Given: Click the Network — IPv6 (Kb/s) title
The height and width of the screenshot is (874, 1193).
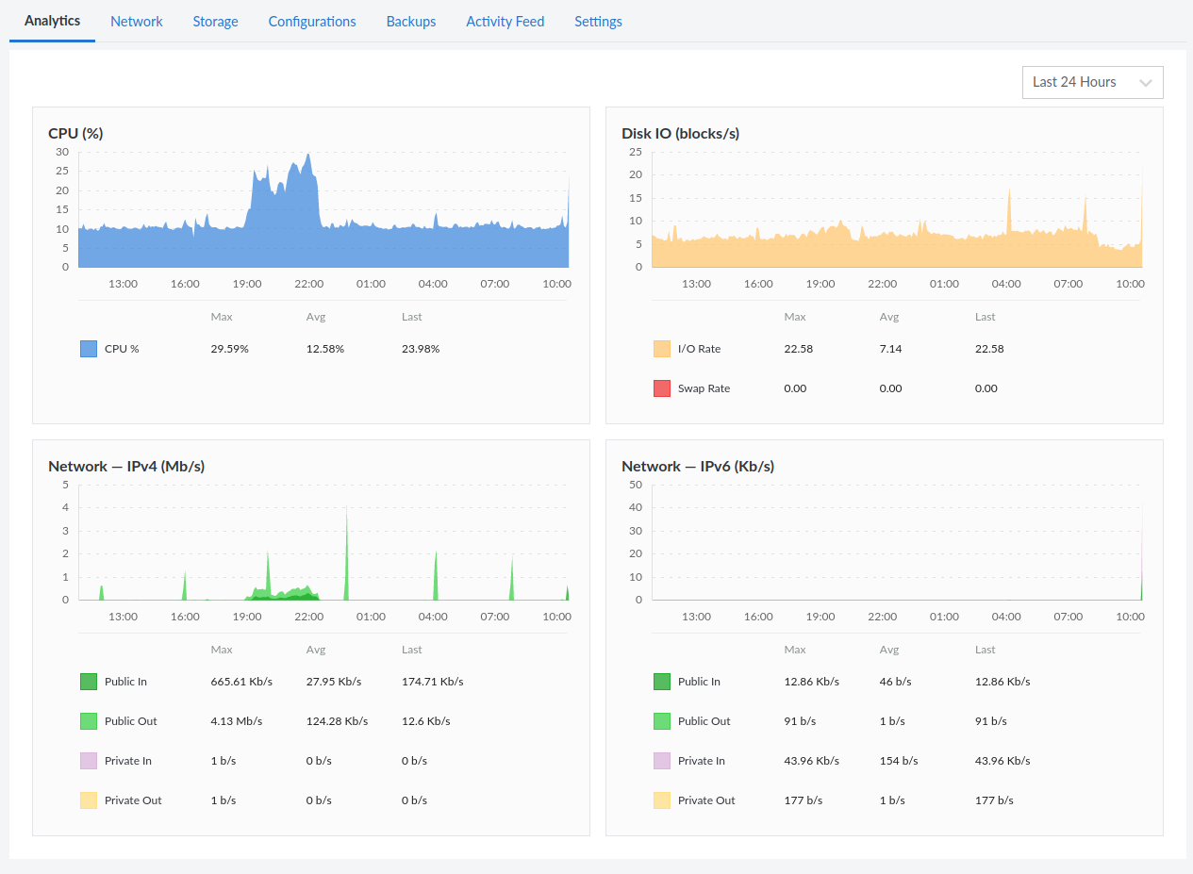Looking at the screenshot, I should point(698,467).
